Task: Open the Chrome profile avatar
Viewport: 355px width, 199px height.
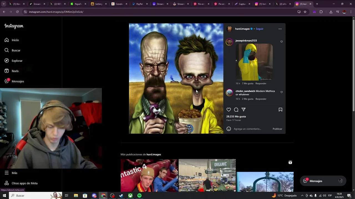Action: click(344, 12)
